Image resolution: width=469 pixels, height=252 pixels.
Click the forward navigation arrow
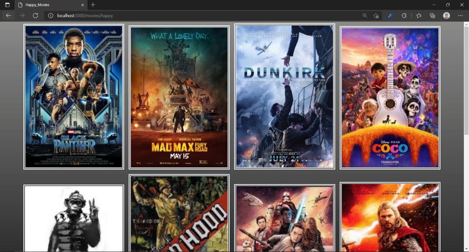22,15
